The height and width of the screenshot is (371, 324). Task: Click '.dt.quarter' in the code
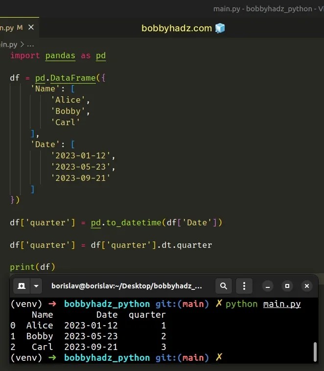click(x=185, y=245)
